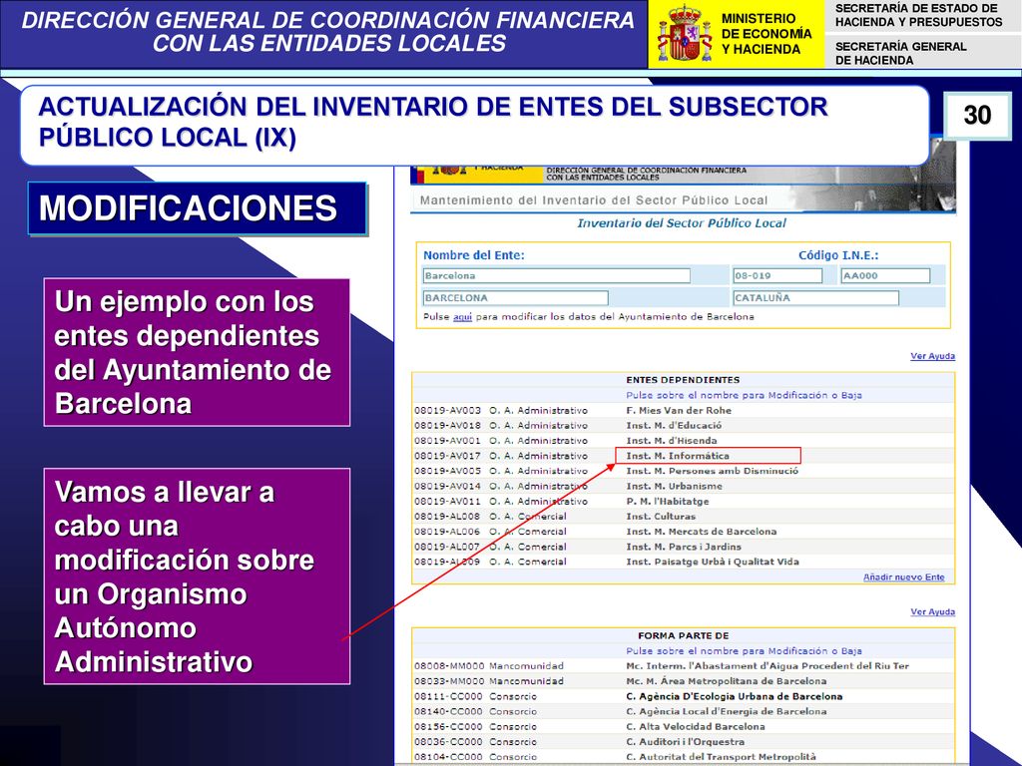The image size is (1022, 766).
Task: Open 'C. Autoritat del Transport Metropolità' consortium
Action: point(721,757)
